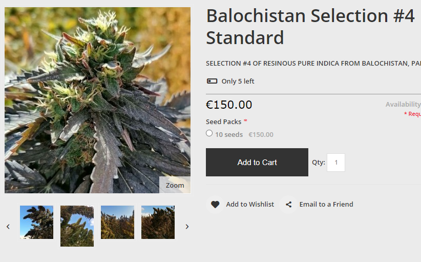Click the Qty input field

(336, 163)
